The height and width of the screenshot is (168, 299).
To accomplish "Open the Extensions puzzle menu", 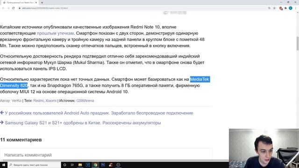I will pyautogui.click(x=285, y=8).
